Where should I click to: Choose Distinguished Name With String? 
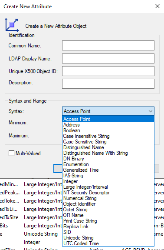(x=108, y=153)
